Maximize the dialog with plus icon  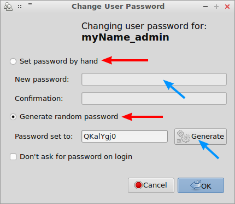(216, 7)
